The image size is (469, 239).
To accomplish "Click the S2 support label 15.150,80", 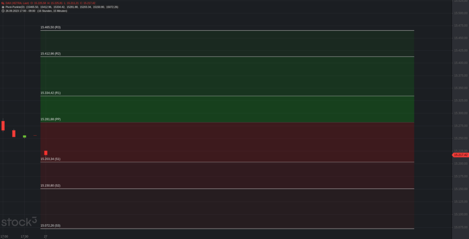I will tap(50, 186).
